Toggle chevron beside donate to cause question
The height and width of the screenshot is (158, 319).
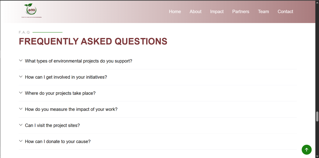(x=21, y=141)
